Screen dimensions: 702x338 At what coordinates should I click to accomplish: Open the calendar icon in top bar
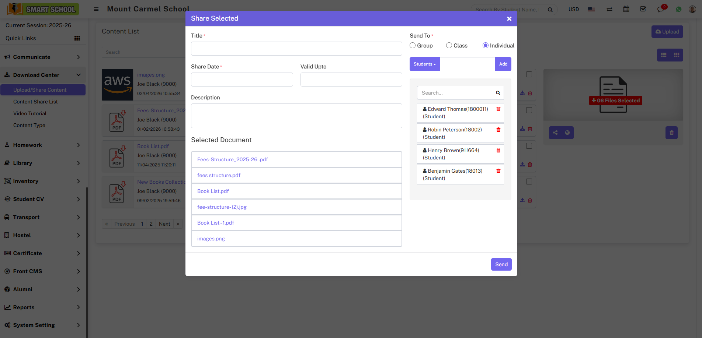coord(626,9)
